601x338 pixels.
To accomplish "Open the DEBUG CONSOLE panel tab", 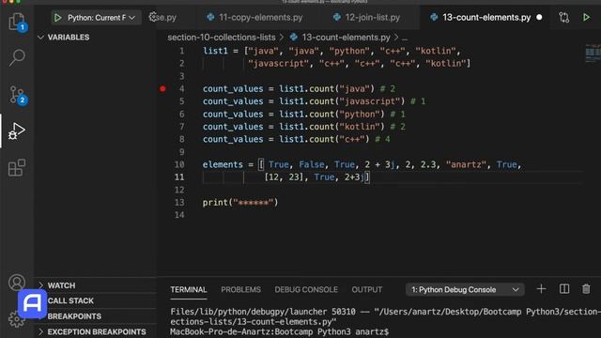I will click(306, 289).
